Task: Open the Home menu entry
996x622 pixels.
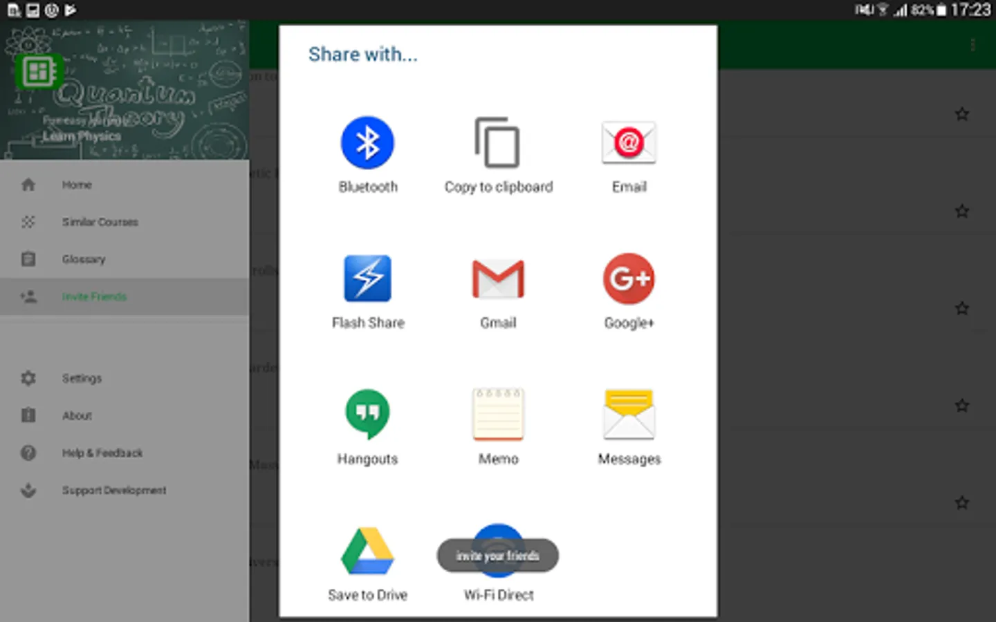Action: (x=124, y=185)
